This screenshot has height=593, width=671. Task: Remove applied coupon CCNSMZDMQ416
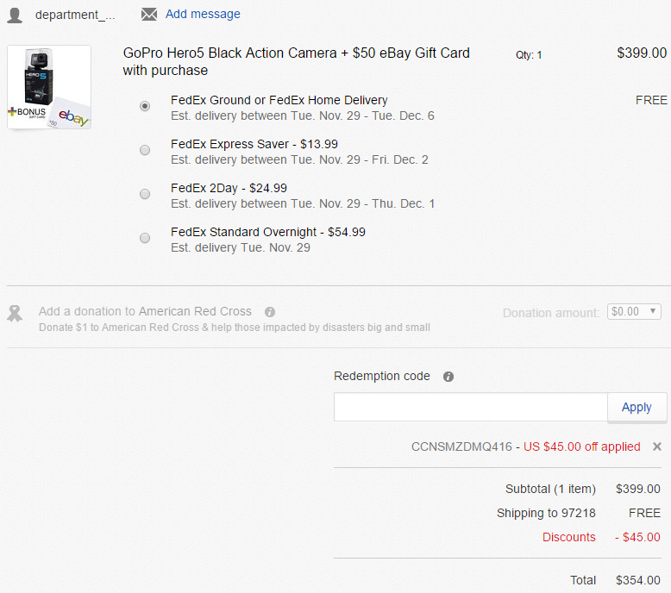[657, 446]
